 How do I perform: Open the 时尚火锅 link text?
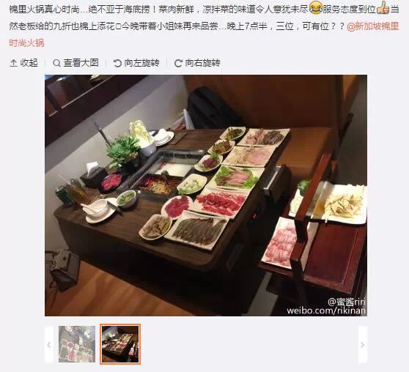[26, 42]
